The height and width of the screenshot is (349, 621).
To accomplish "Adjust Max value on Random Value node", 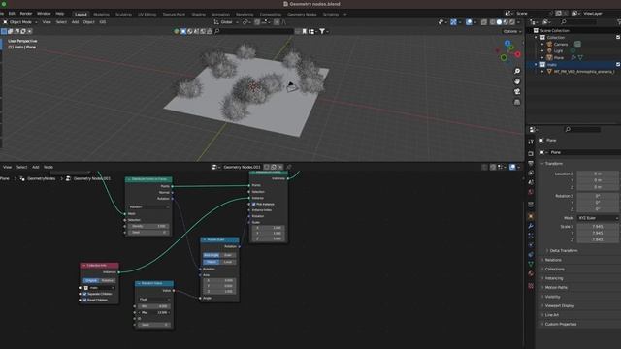I will [x=153, y=312].
